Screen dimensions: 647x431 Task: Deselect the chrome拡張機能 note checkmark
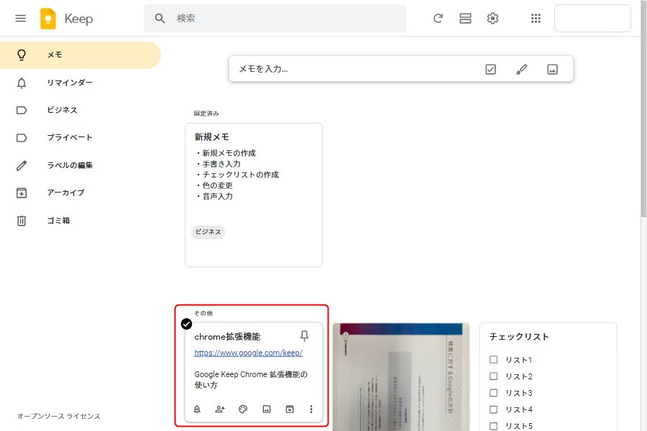click(x=186, y=324)
